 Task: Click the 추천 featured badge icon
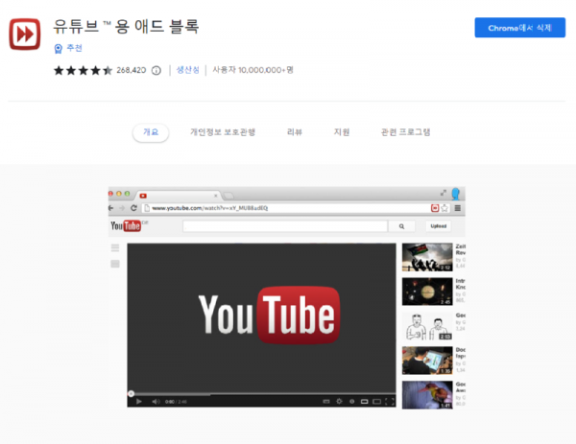[58, 49]
